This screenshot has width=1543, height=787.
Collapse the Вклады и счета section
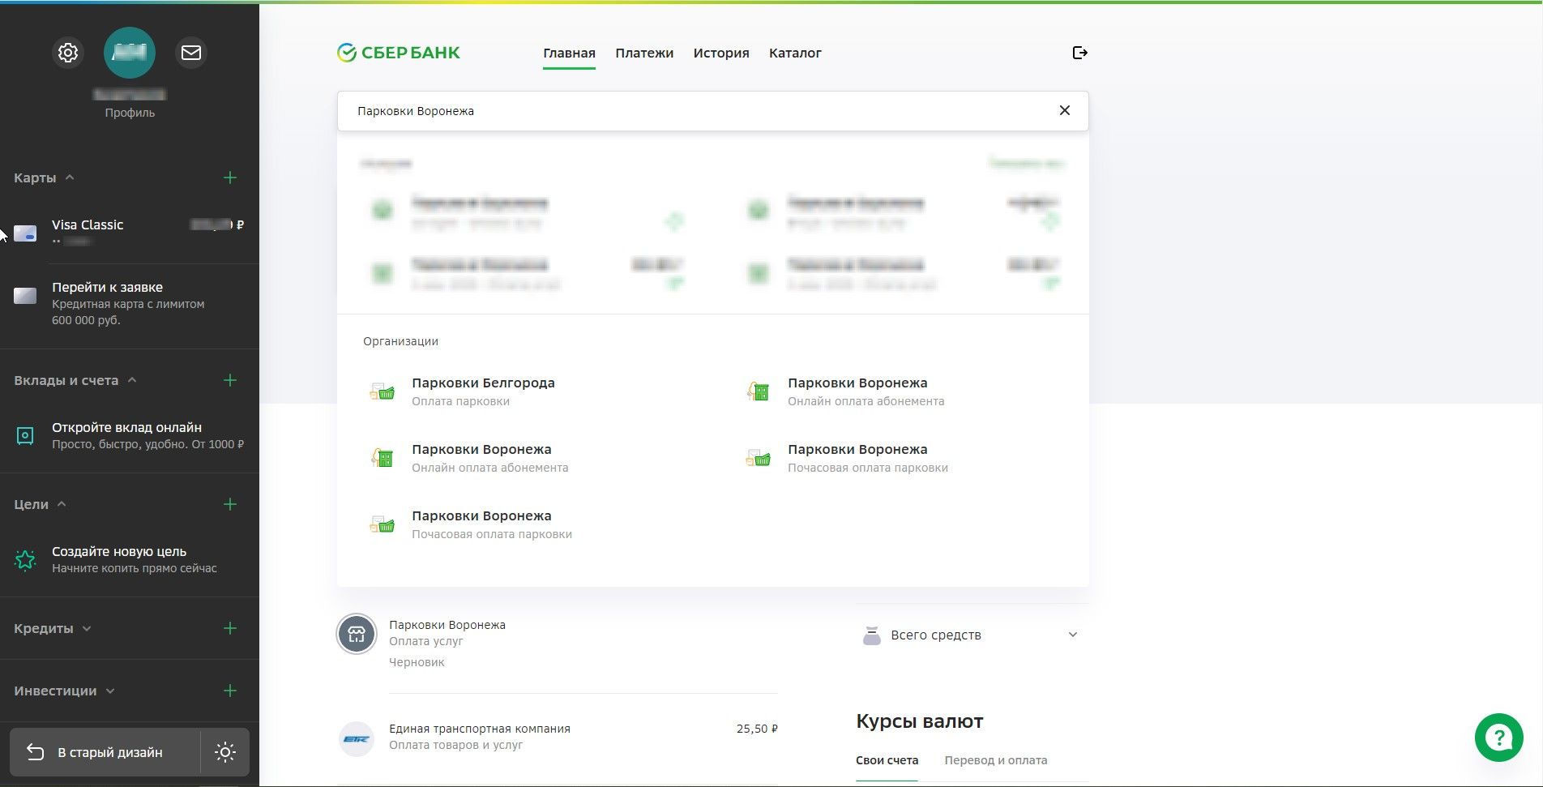point(132,380)
